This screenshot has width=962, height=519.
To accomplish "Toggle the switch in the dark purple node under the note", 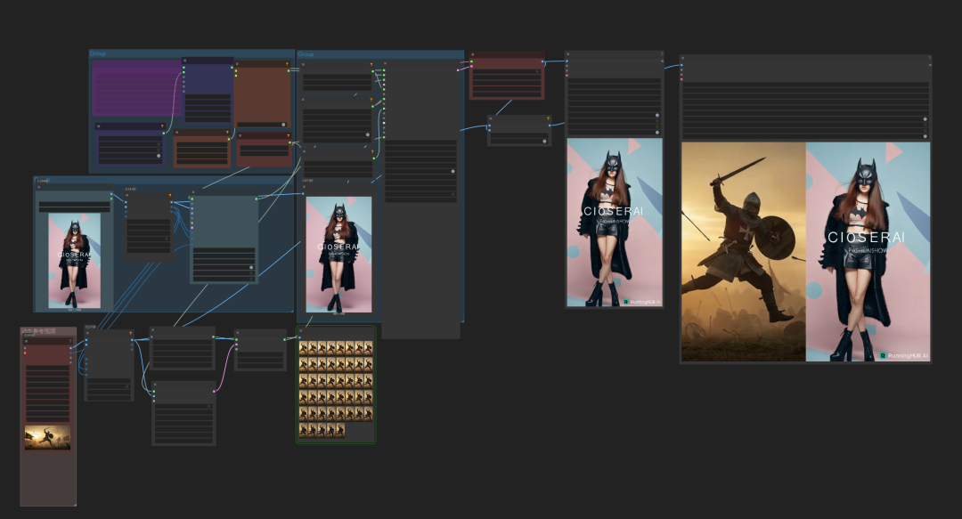I will (x=159, y=156).
